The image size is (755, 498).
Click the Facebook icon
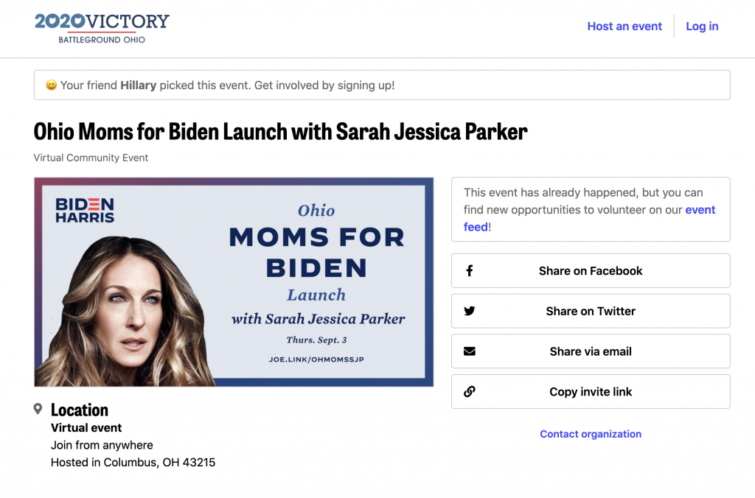(x=469, y=271)
